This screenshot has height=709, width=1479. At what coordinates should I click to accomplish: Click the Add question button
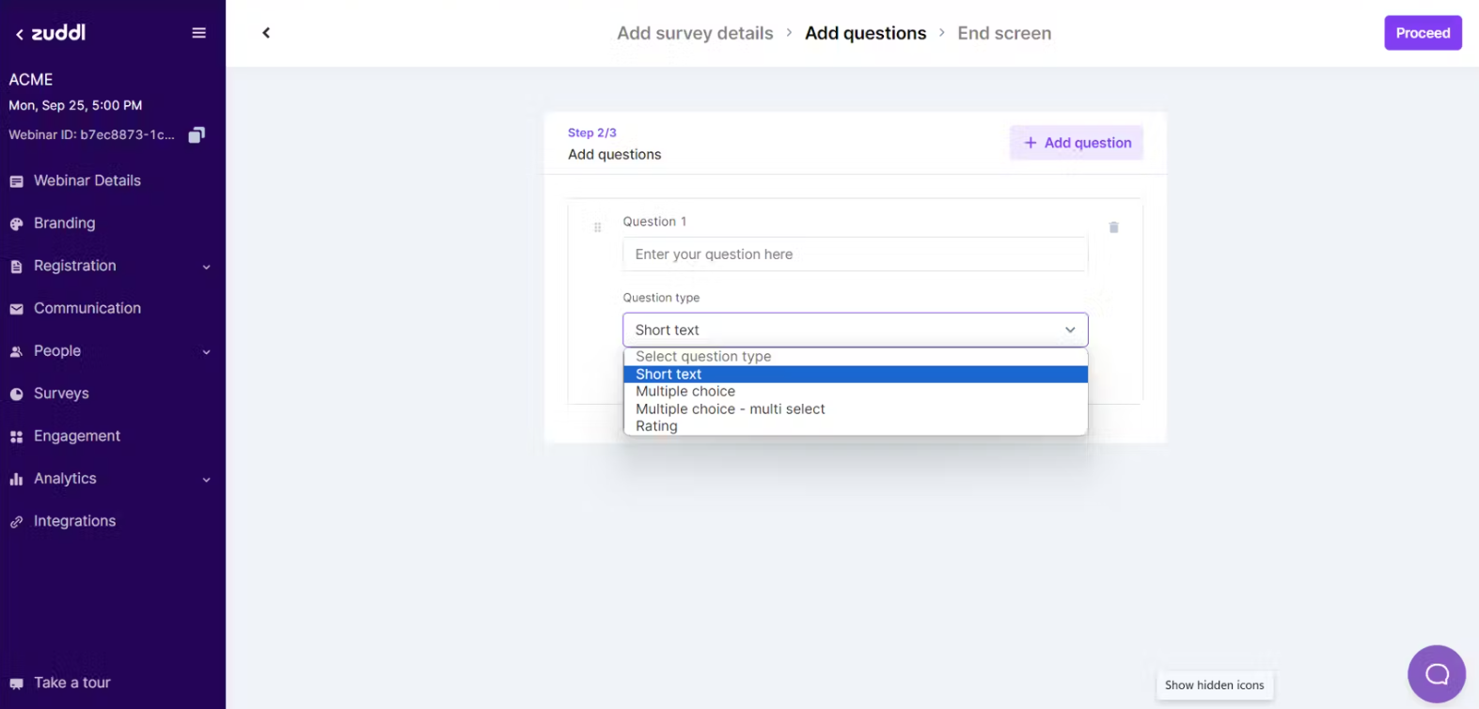(1077, 143)
